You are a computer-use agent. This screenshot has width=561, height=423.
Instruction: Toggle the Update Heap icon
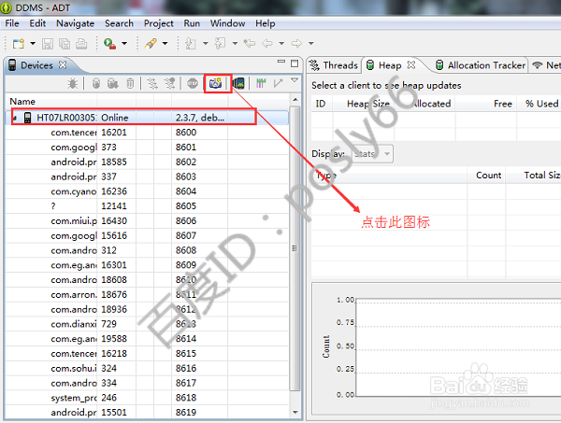96,84
